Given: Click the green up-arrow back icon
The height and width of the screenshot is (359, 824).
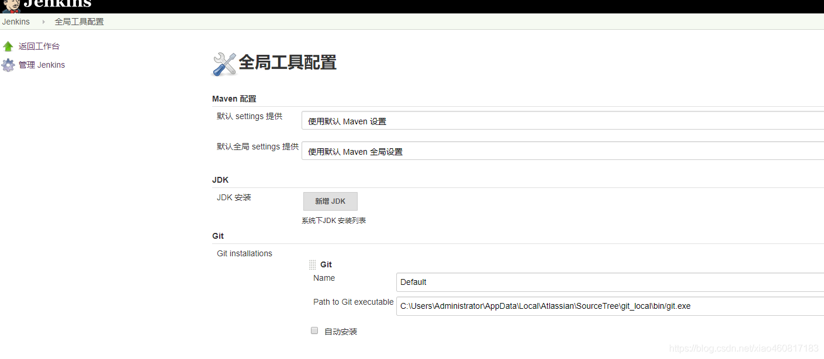Looking at the screenshot, I should pyautogui.click(x=8, y=46).
